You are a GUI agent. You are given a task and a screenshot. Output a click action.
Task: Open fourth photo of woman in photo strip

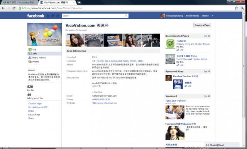pos(132,40)
